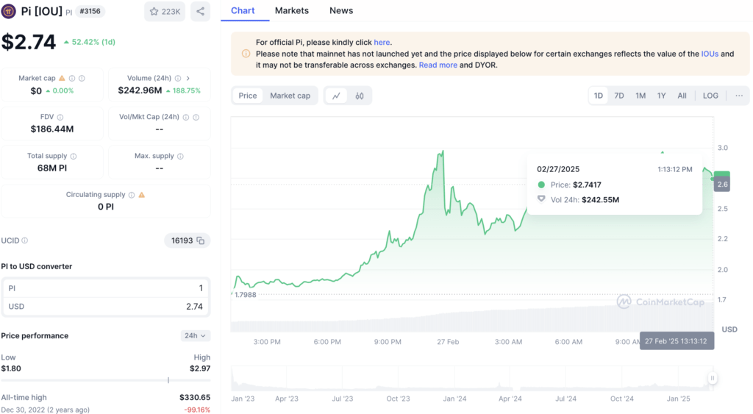
Task: Switch to candlestick chart view icon
Action: [359, 96]
